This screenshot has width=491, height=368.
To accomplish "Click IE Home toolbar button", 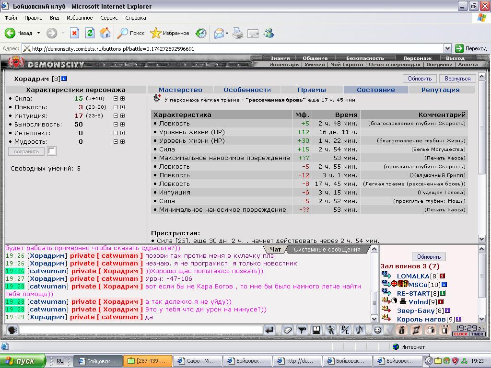I will (x=105, y=33).
